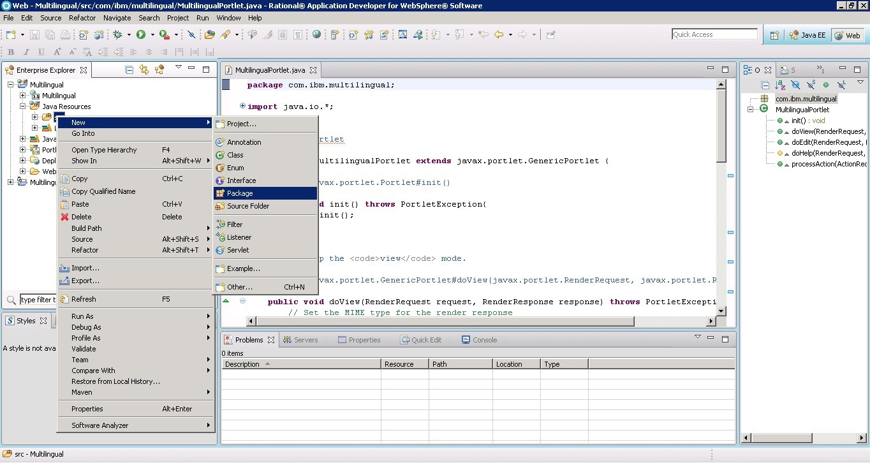Viewport: 870px width, 463px height.
Task: Open the Window menu
Action: 228,18
